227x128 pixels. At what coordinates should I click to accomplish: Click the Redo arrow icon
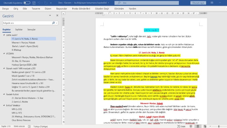point(46,3)
